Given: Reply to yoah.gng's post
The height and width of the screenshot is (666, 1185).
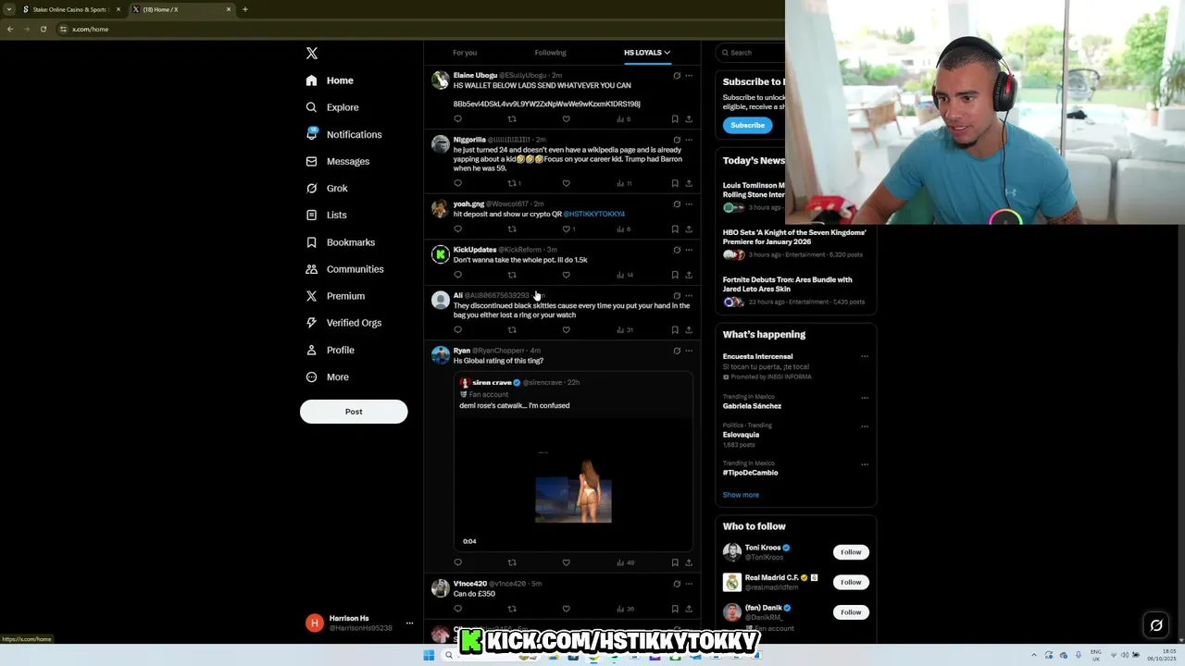Looking at the screenshot, I should (x=457, y=228).
